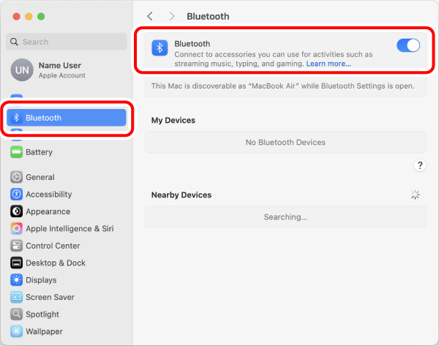
Task: Open Battery settings in the sidebar
Action: [39, 152]
